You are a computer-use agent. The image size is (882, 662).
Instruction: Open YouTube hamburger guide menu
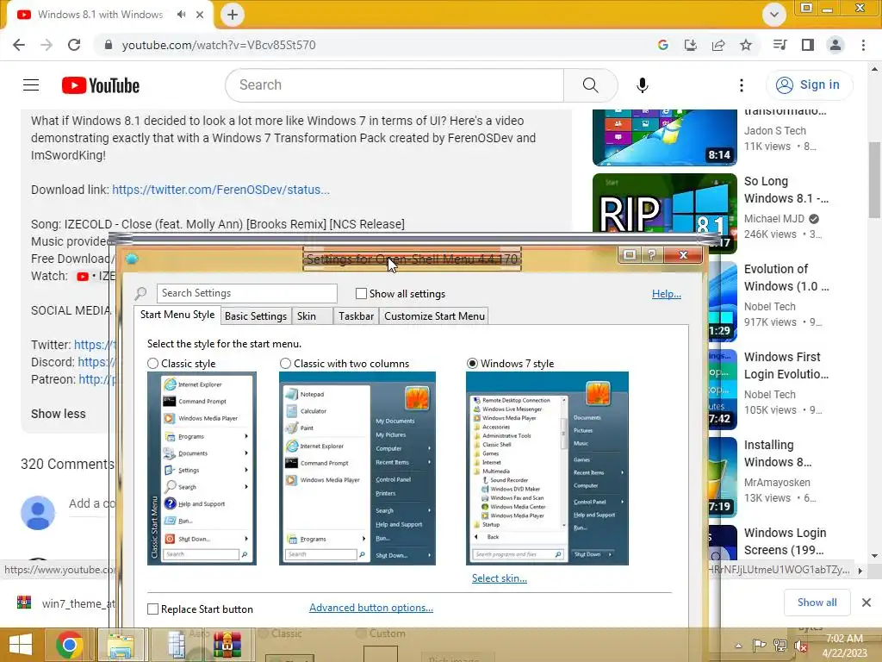(31, 85)
